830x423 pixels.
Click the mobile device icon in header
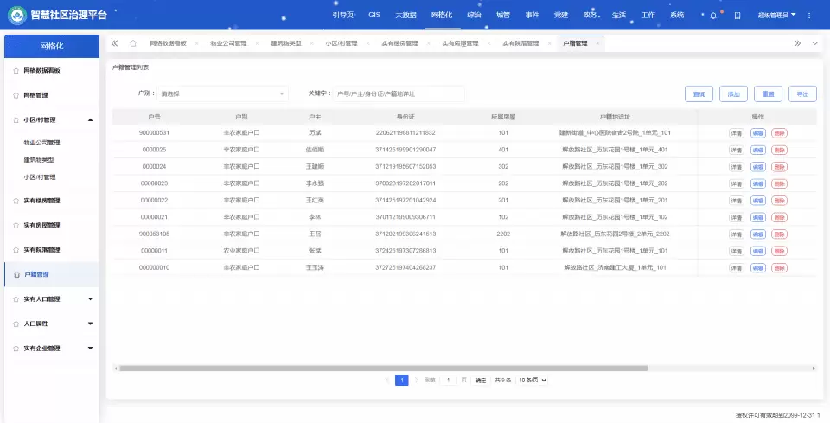click(737, 15)
